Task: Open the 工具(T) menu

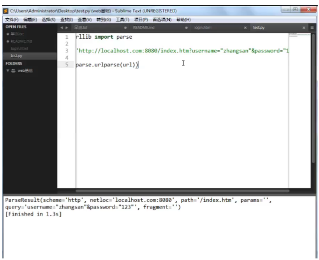Action: tap(122, 19)
